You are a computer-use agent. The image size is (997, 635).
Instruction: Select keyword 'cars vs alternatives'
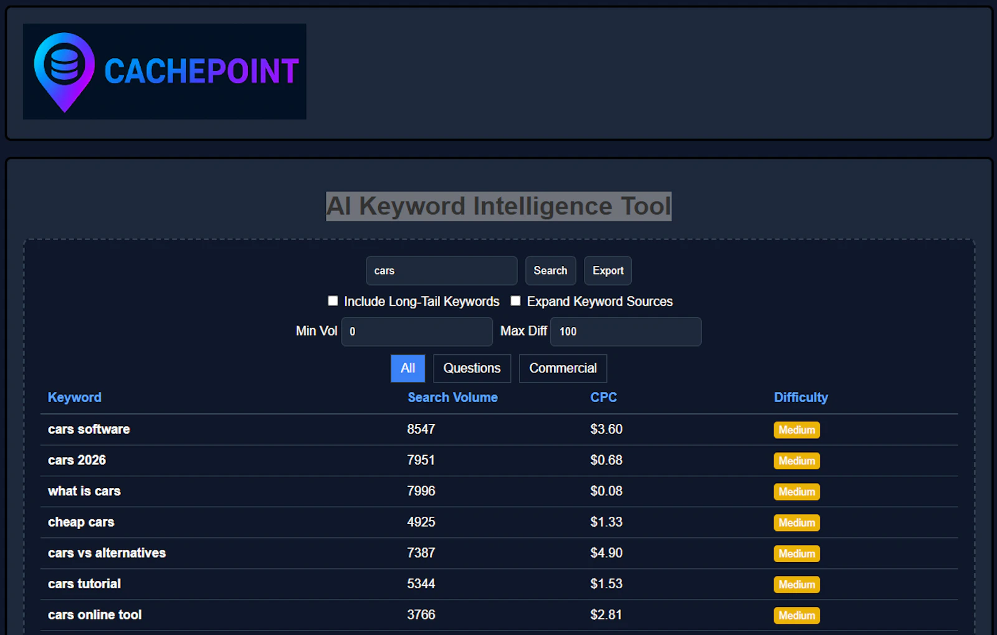pos(107,553)
